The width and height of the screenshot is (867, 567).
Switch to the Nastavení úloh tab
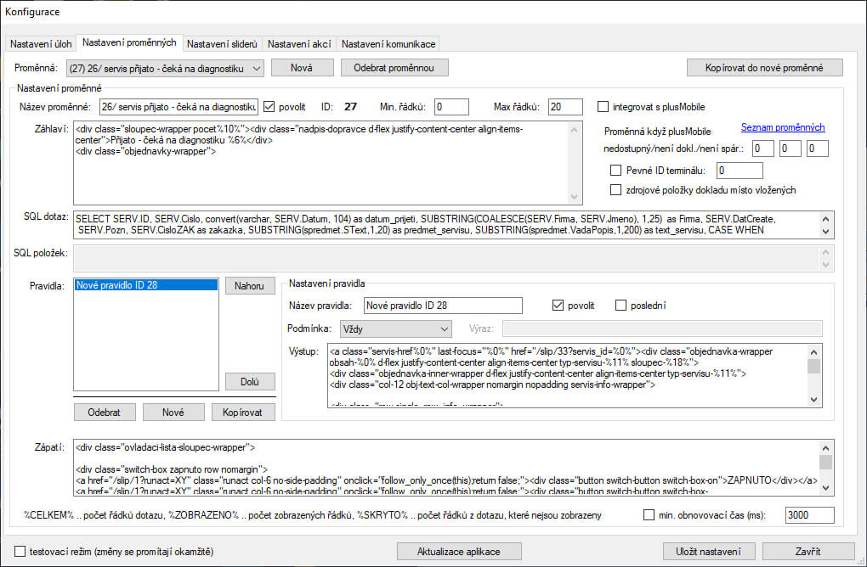tap(42, 44)
